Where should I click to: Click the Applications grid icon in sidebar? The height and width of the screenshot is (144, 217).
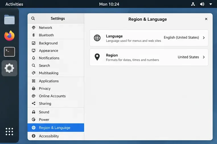pos(34,81)
